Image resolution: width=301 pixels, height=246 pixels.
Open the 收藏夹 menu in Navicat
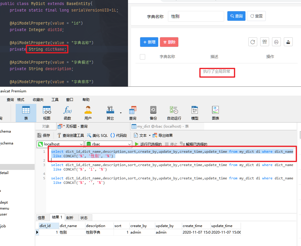click(38, 99)
